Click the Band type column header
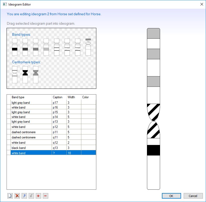The height and width of the screenshot is (202, 206). [x=31, y=97]
